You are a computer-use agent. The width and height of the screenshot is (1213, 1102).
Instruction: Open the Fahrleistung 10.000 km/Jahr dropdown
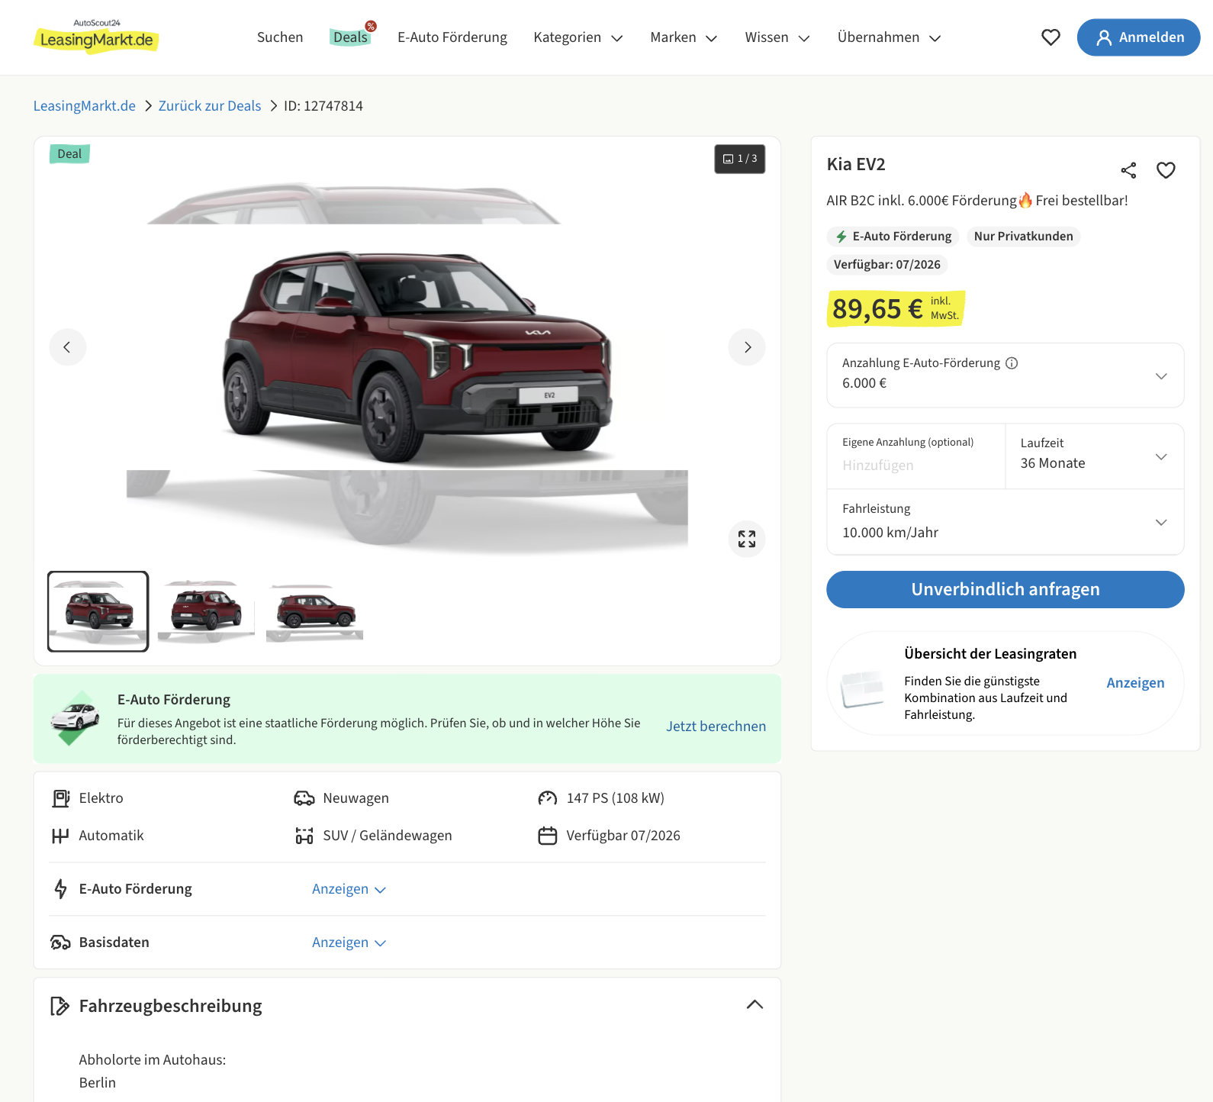[x=1005, y=522]
